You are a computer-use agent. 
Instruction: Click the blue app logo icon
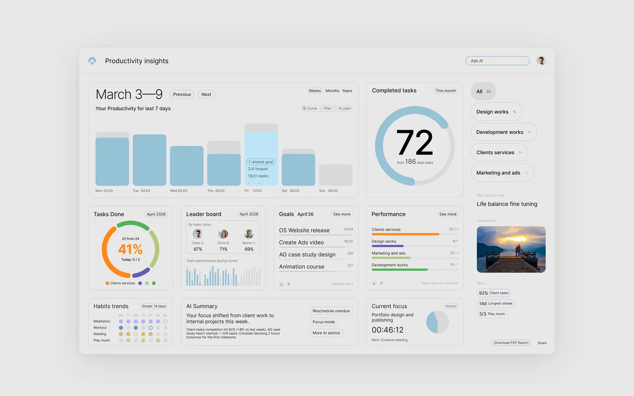92,61
